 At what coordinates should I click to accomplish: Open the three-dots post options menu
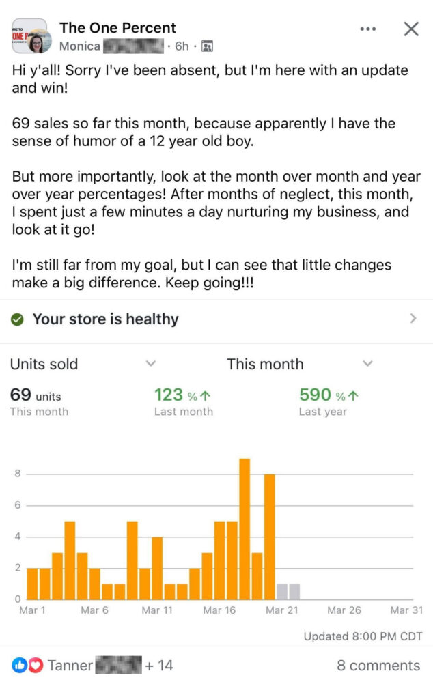(x=367, y=29)
